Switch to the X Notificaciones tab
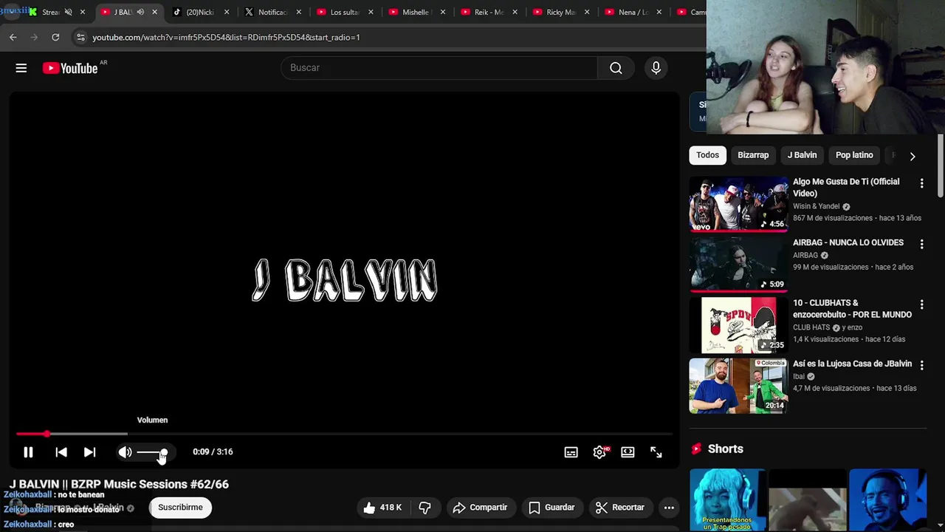This screenshot has height=532, width=945. click(x=270, y=12)
